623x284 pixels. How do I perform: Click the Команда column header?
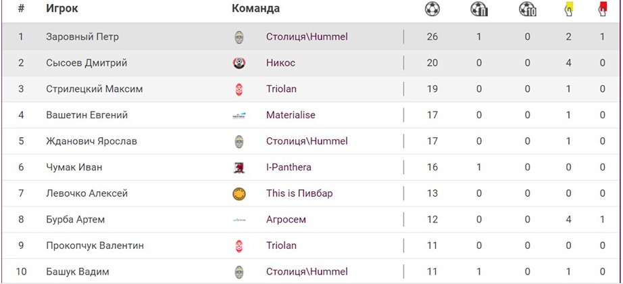click(x=255, y=9)
